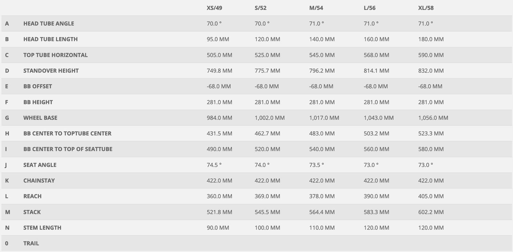The height and width of the screenshot is (252, 513).
Task: Click the HEAD TUBE ANGLE row label
Action: tap(48, 23)
